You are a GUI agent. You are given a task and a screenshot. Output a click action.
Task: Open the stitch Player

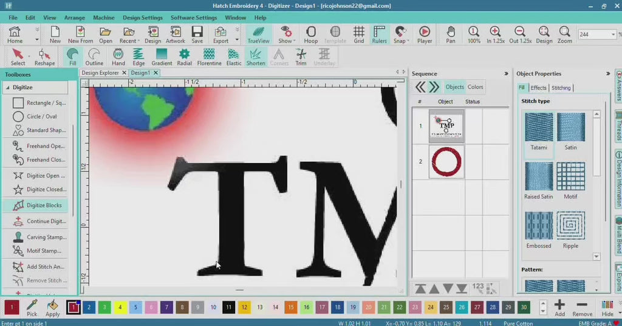tap(425, 35)
